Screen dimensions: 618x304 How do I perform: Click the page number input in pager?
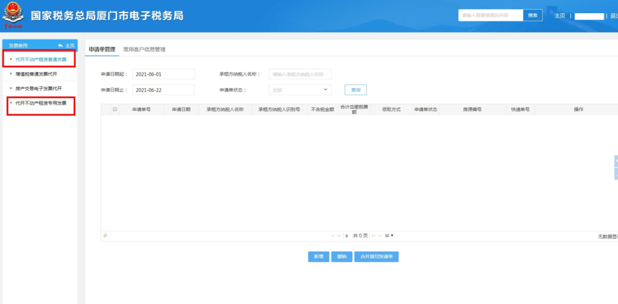(x=346, y=236)
